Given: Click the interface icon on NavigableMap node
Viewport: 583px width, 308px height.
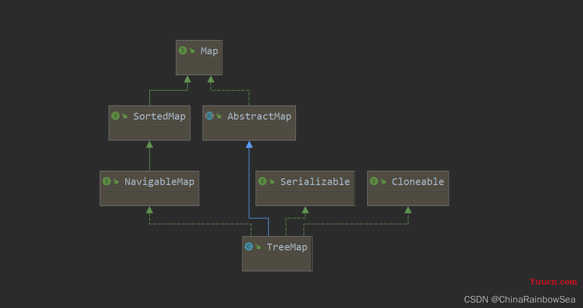Looking at the screenshot, I should pos(107,181).
